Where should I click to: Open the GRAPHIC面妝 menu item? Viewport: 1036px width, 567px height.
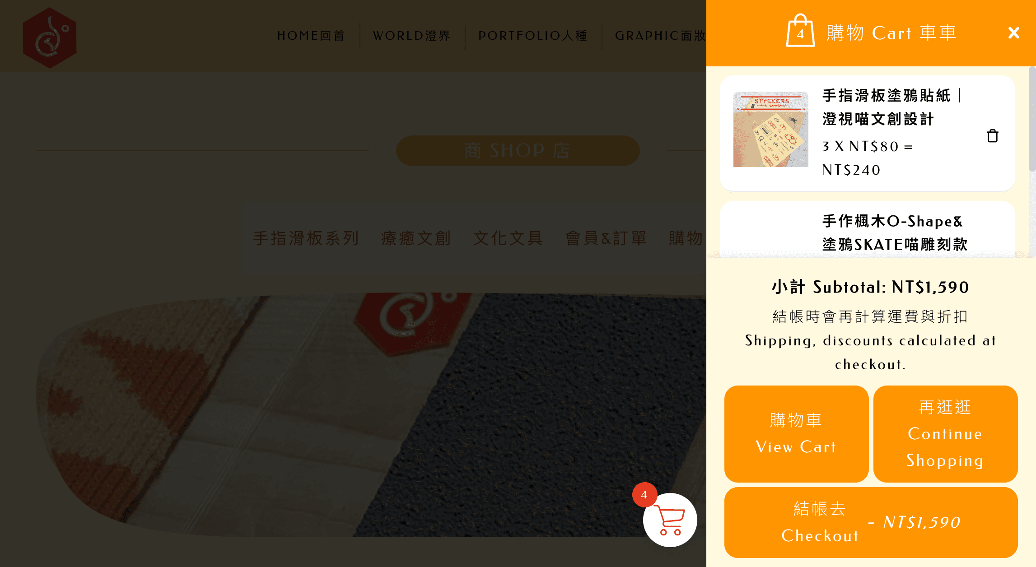660,36
